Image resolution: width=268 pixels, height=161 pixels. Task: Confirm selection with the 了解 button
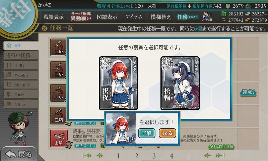pyautogui.click(x=147, y=133)
